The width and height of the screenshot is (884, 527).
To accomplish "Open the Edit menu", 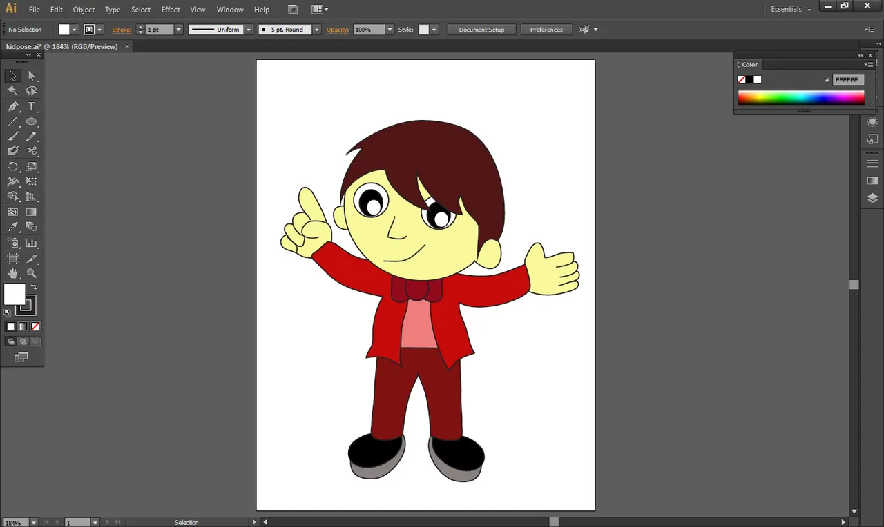I will [57, 10].
